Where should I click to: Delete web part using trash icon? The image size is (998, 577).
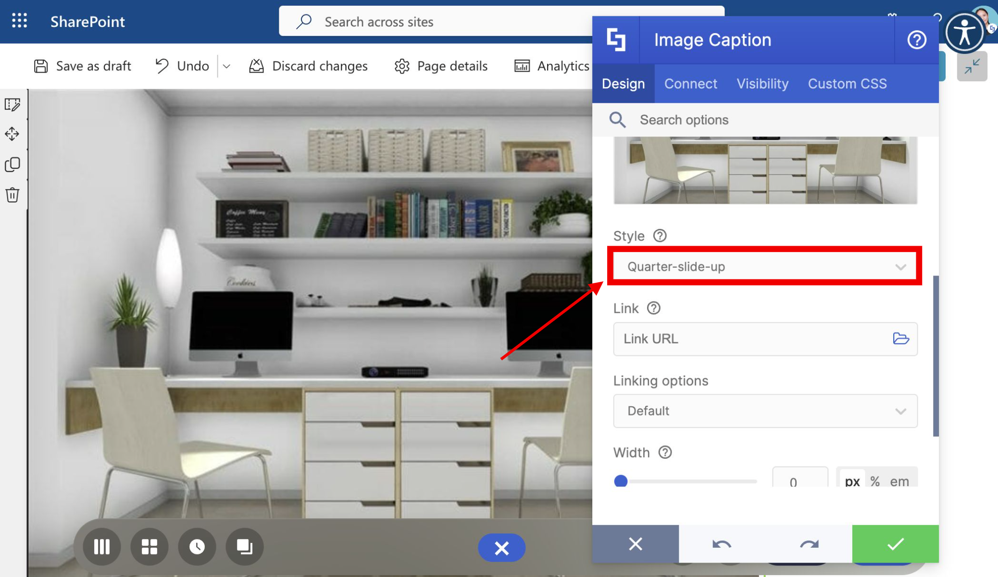point(12,195)
